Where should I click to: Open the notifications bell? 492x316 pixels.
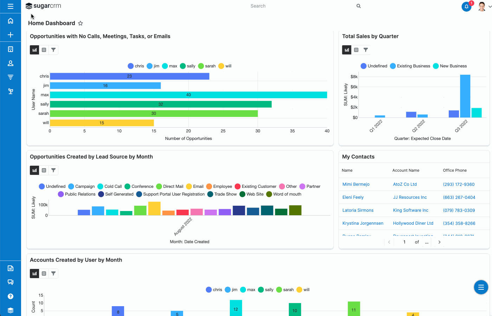point(466,6)
